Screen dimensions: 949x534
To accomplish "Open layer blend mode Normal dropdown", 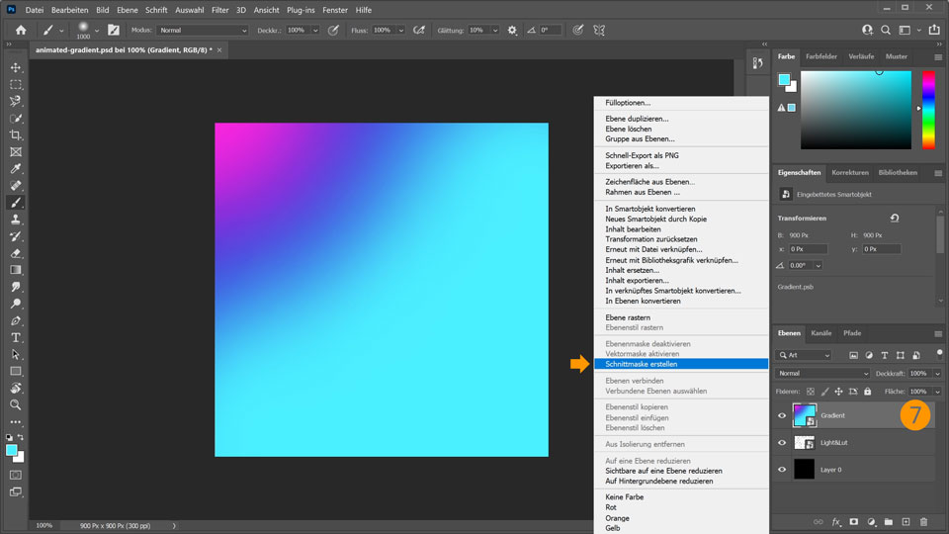I will coord(822,374).
